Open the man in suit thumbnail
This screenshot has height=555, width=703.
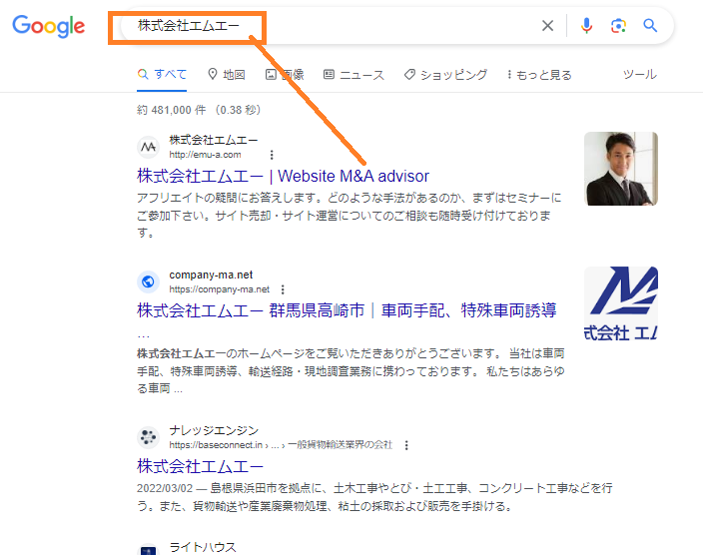(621, 169)
